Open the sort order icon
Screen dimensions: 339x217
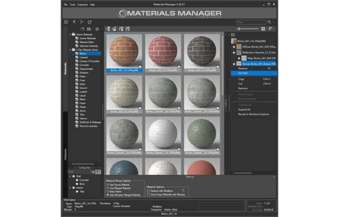tap(271, 29)
